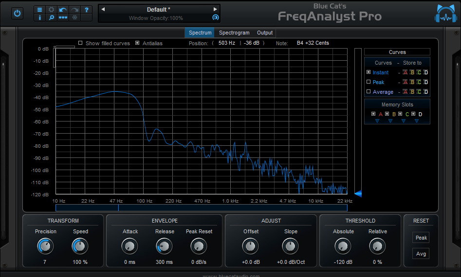
Task: Toggle memory slot B visibility checkbox
Action: point(387,114)
